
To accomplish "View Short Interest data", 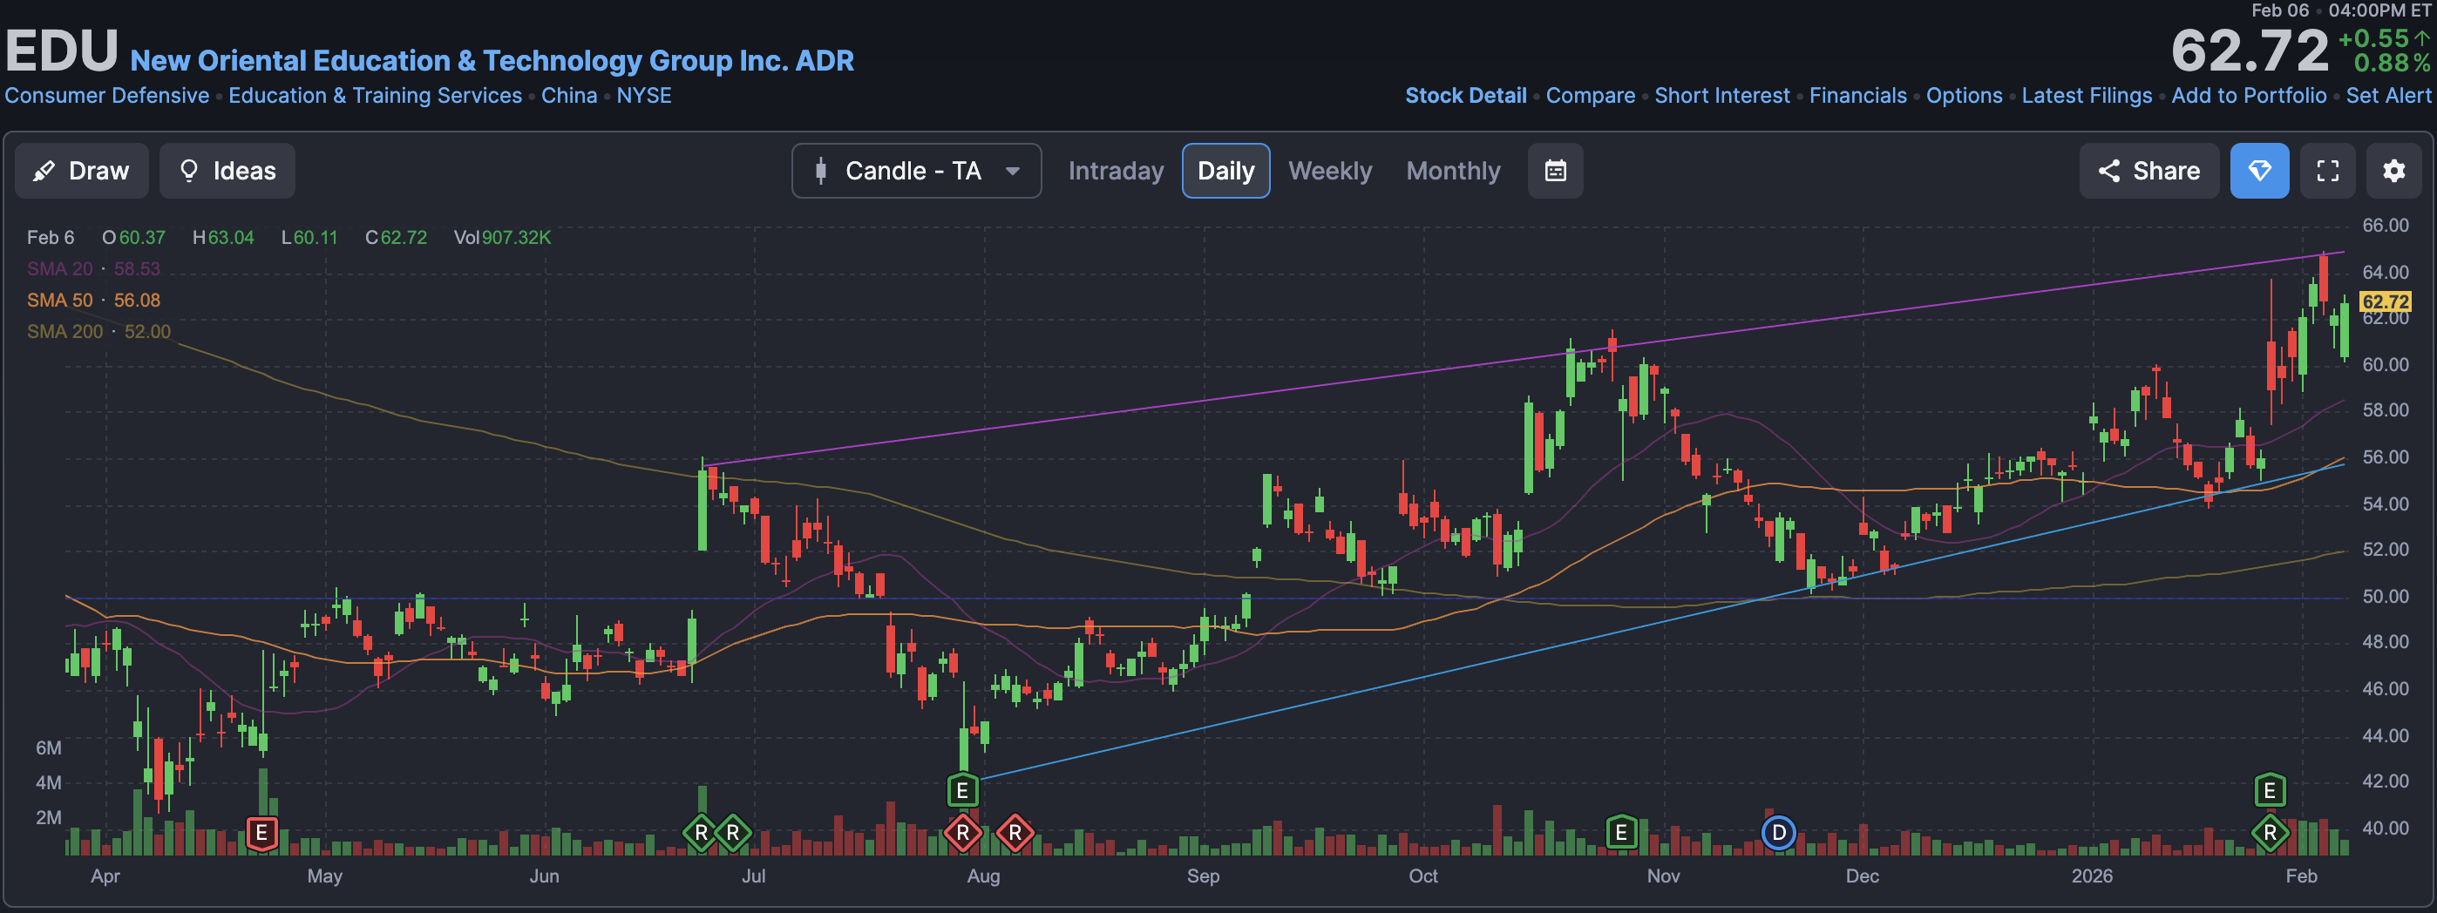I will pyautogui.click(x=1721, y=96).
